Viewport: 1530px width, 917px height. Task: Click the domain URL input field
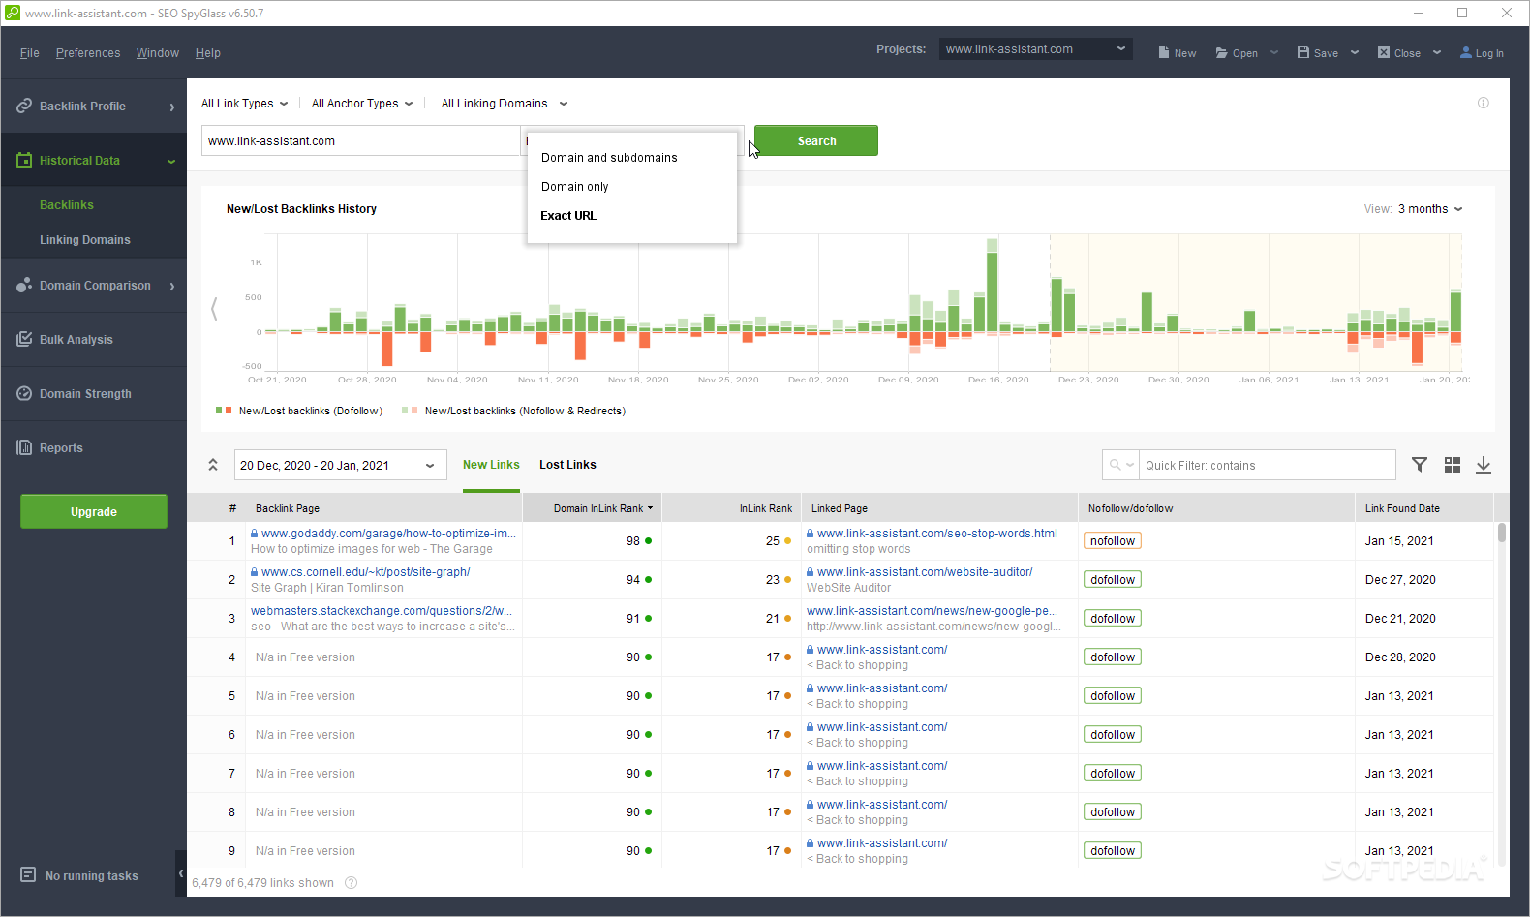[361, 140]
